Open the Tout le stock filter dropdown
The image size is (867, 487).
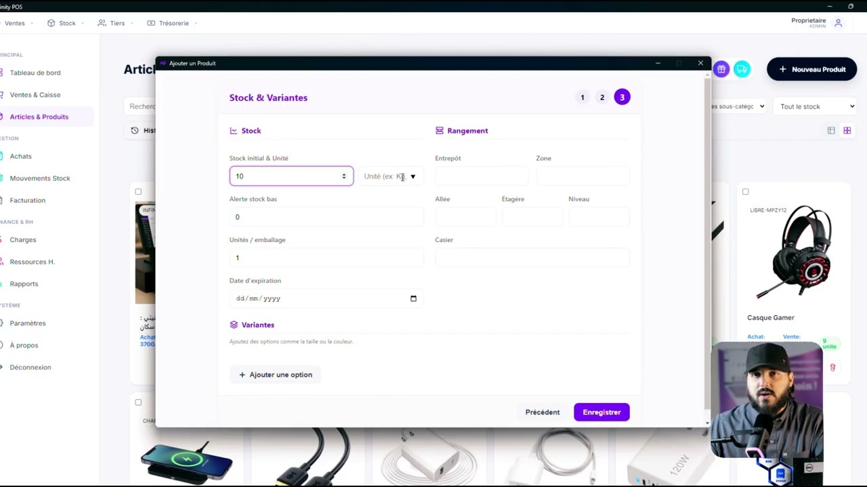(816, 106)
